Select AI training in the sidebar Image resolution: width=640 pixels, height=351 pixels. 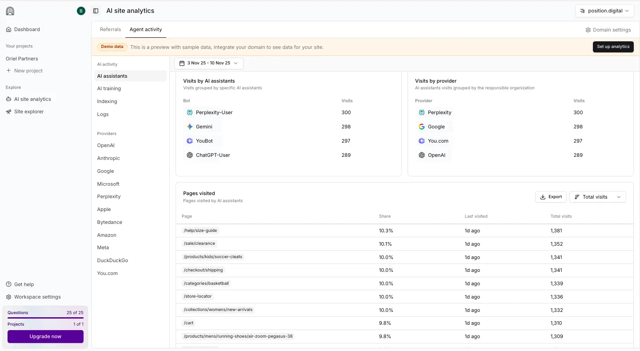(109, 88)
